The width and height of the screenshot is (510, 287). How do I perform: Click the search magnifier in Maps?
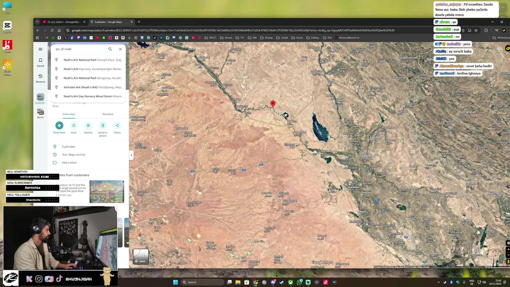[x=110, y=49]
